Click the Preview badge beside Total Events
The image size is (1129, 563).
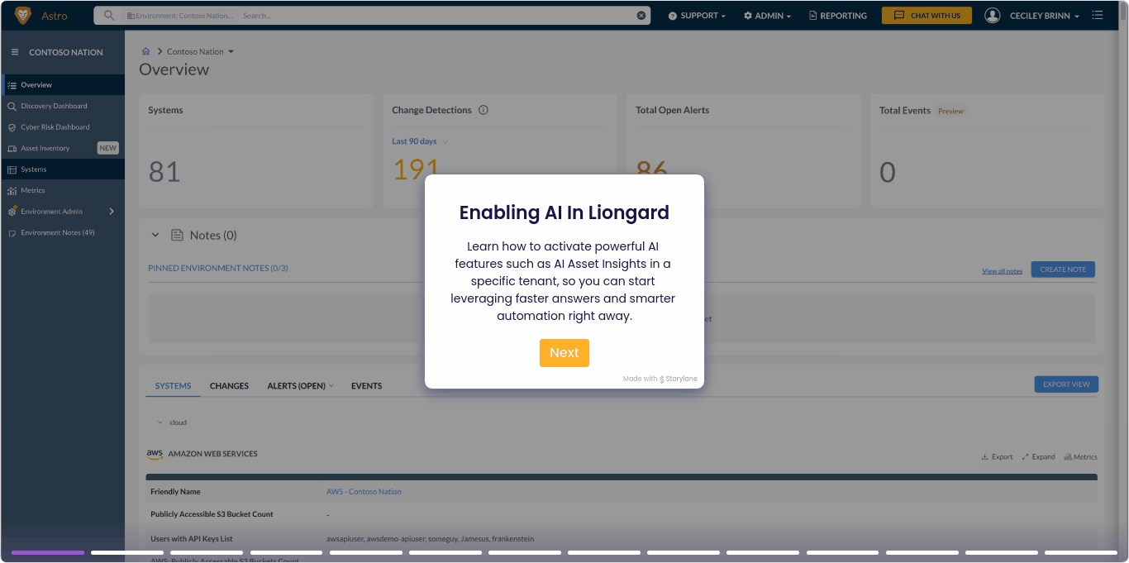950,111
